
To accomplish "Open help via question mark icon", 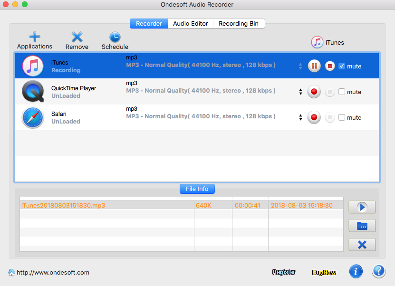I will click(x=379, y=271).
